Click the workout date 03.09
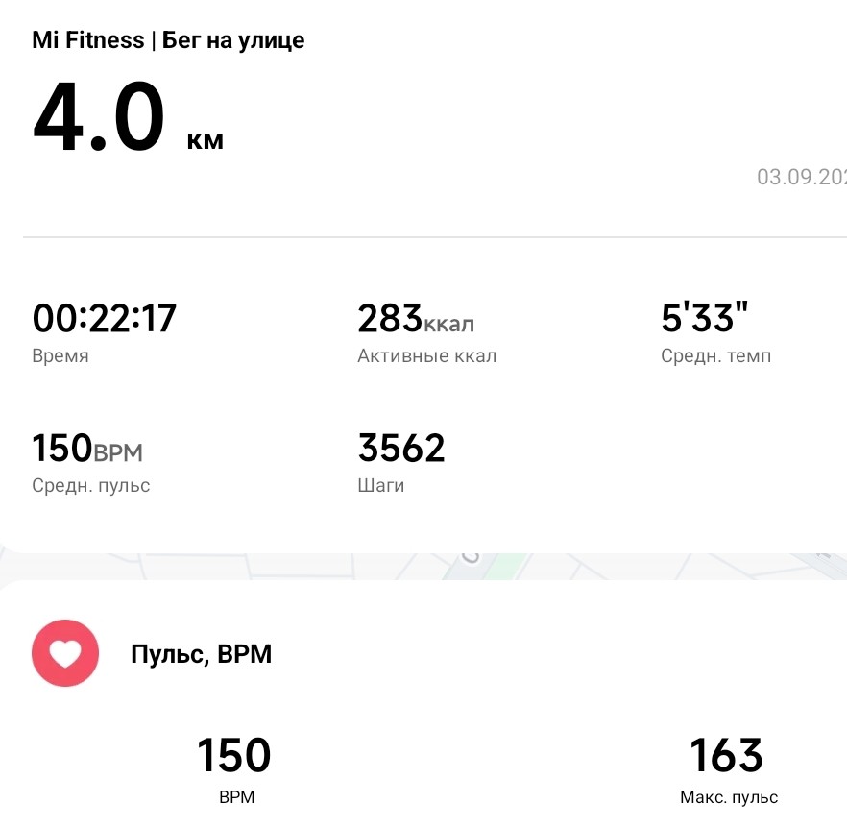Screen dimensions: 847x828 pyautogui.click(x=801, y=178)
